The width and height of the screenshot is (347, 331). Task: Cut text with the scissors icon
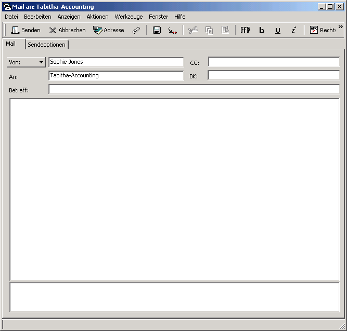click(x=193, y=30)
